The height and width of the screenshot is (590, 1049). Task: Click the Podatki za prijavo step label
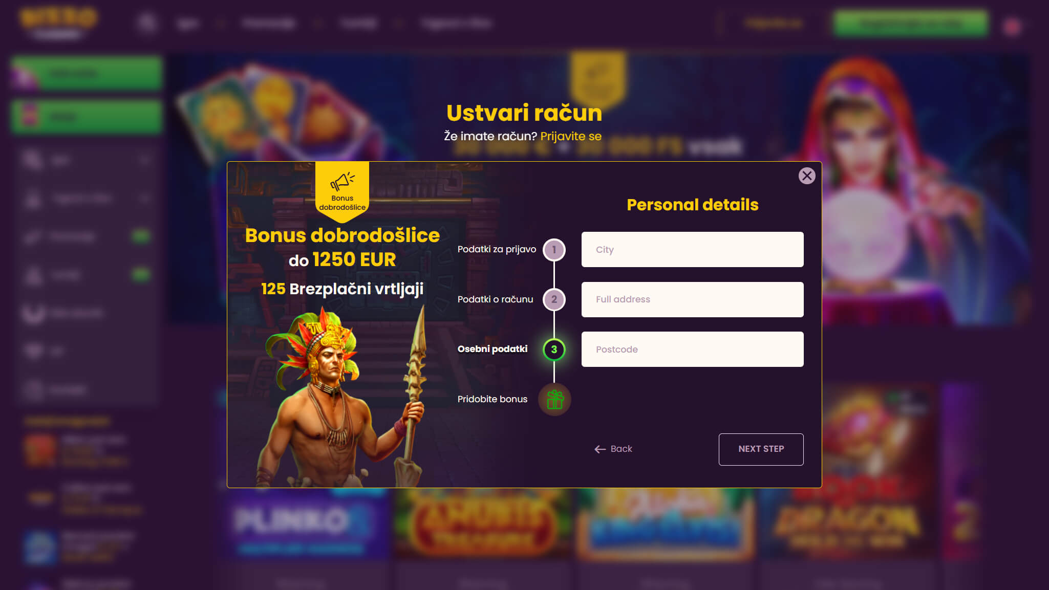[x=497, y=249]
